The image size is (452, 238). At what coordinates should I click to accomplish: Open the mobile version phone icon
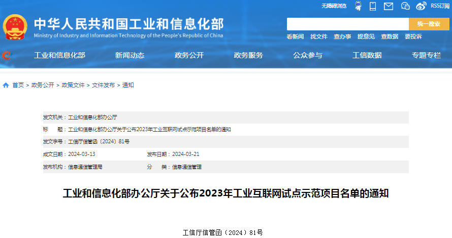(373, 6)
